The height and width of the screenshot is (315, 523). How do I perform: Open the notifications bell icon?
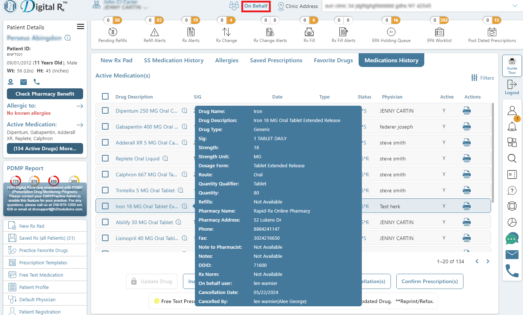(512, 126)
